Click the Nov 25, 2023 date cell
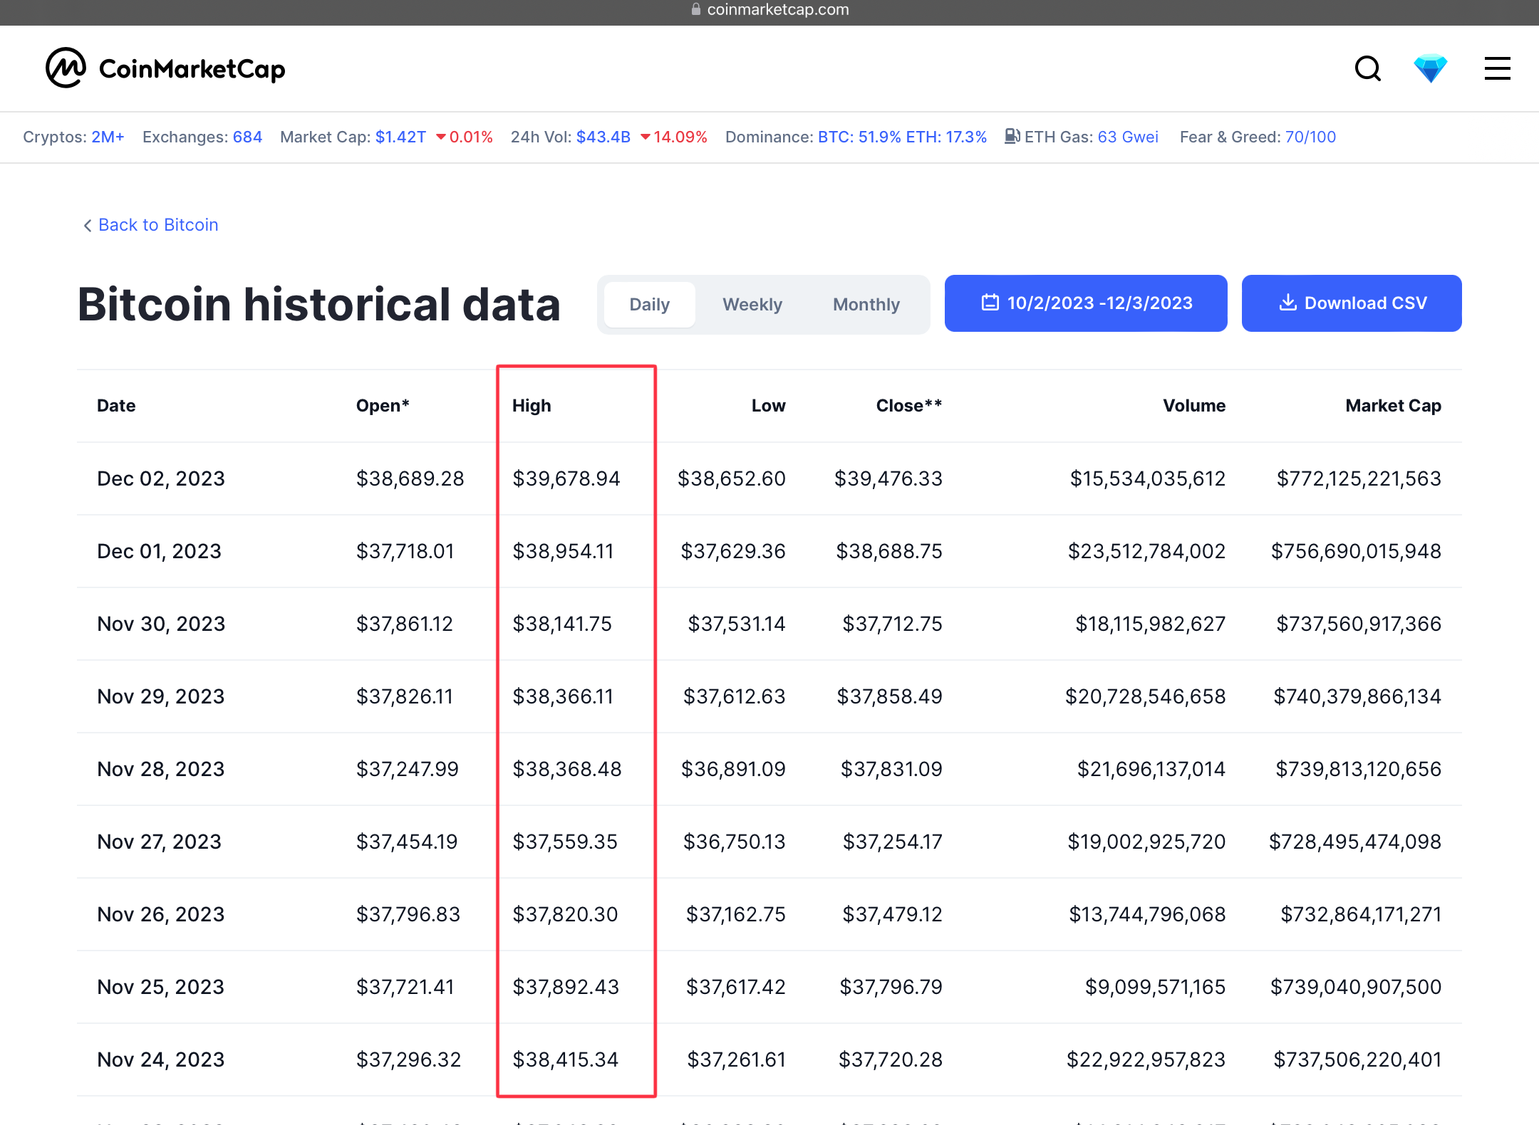Viewport: 1539px width, 1125px height. click(x=161, y=987)
